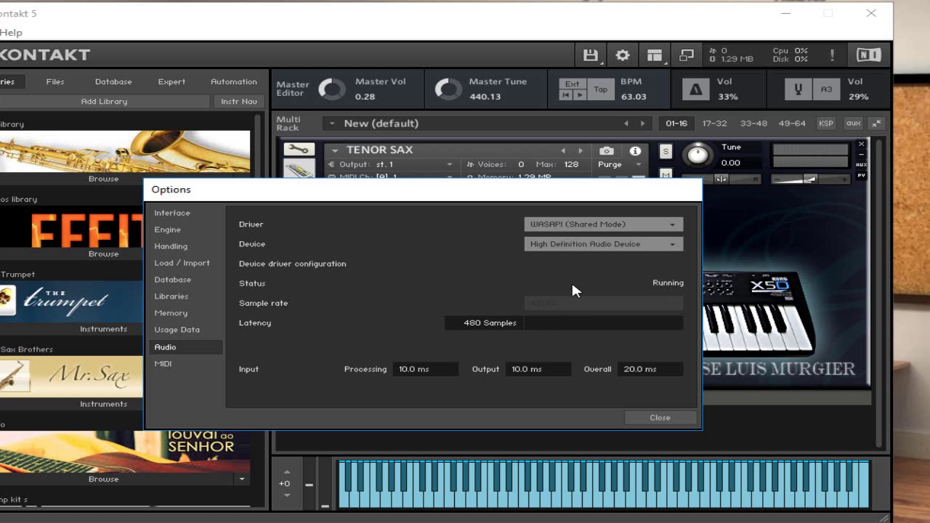The image size is (930, 523).
Task: Open the workspace layout panel icon
Action: 655,55
